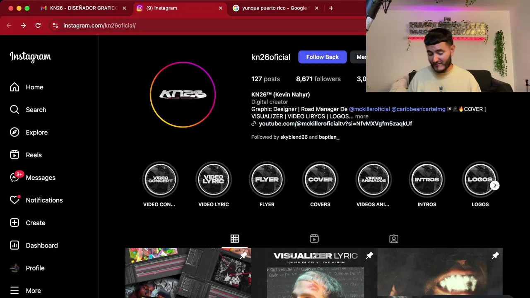Open the COVERS story highlight
530x298 pixels.
coord(320,180)
